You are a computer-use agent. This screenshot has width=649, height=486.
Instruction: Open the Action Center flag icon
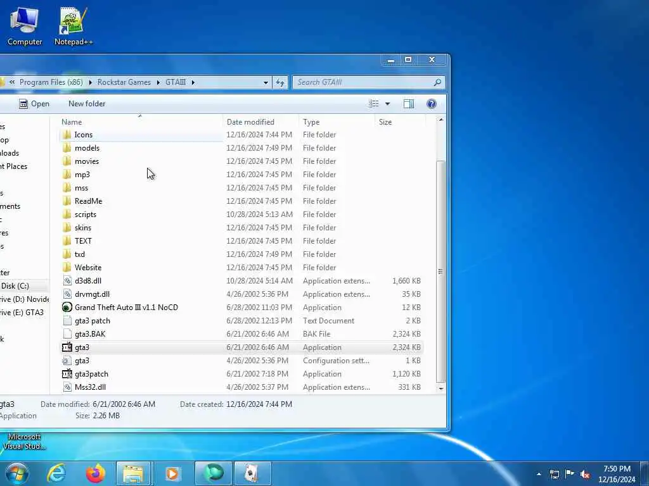tap(570, 474)
